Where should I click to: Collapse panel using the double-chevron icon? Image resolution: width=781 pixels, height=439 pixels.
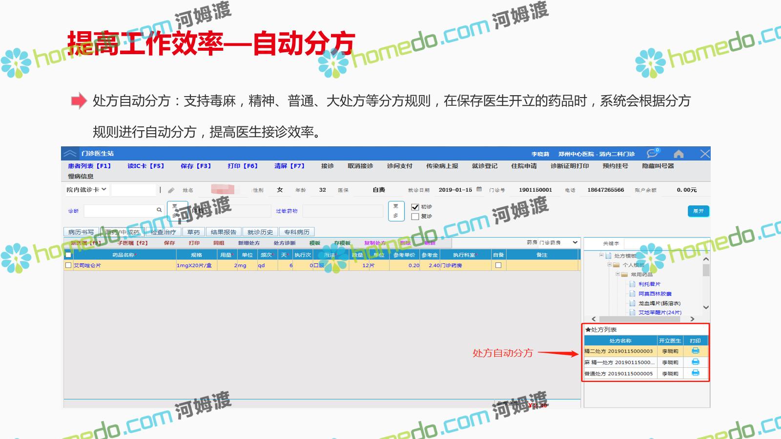pos(70,154)
